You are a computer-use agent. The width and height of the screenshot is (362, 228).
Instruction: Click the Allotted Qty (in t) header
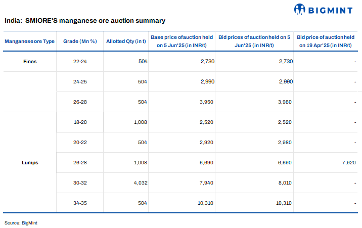click(126, 41)
